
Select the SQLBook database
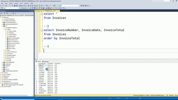point(8,66)
